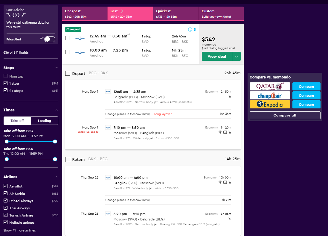The height and width of the screenshot is (236, 328).
Task: Toggle the Price Alert switch
Action: click(x=50, y=39)
